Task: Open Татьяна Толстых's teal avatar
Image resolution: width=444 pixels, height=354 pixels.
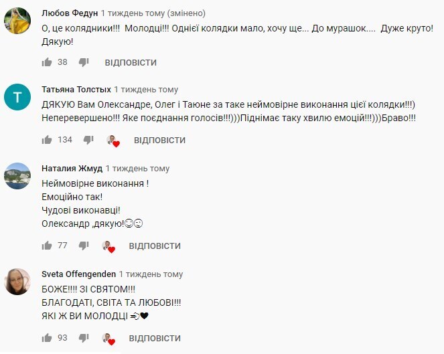Action: (17, 98)
